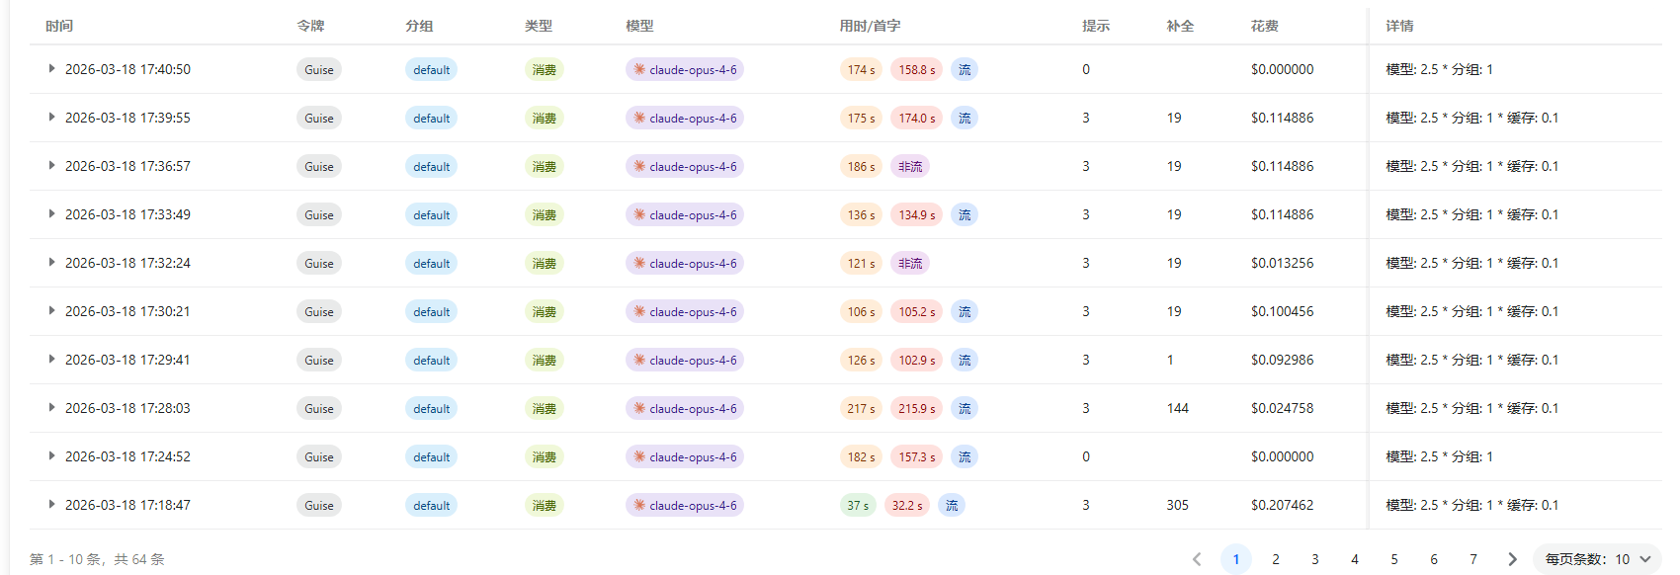Click the non-stream tag at 17:36:57

coord(910,166)
